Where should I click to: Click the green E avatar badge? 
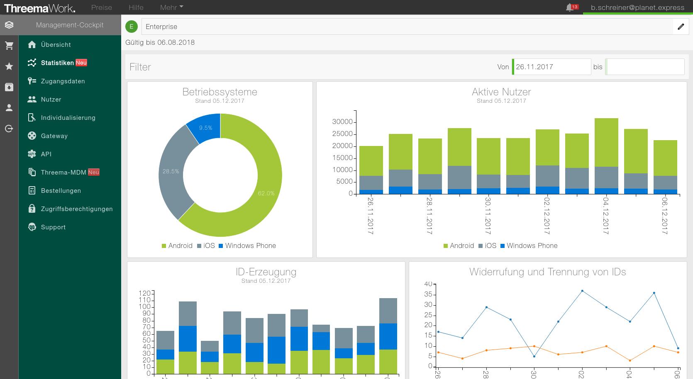point(132,27)
